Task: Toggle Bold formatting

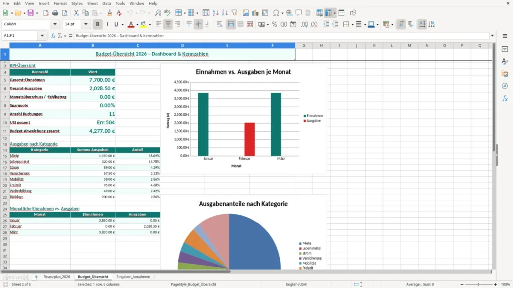Action: pos(98,24)
